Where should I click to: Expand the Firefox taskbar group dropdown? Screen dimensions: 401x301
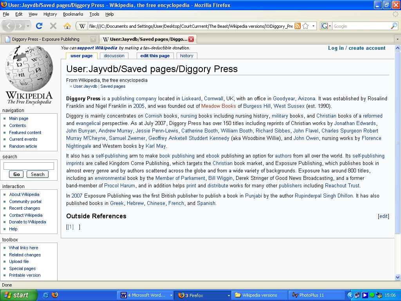tap(229, 296)
